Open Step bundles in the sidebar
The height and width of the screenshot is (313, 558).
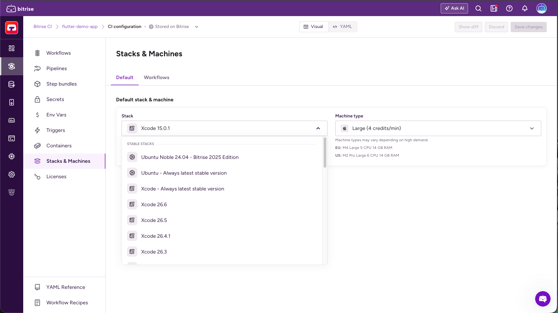click(64, 84)
